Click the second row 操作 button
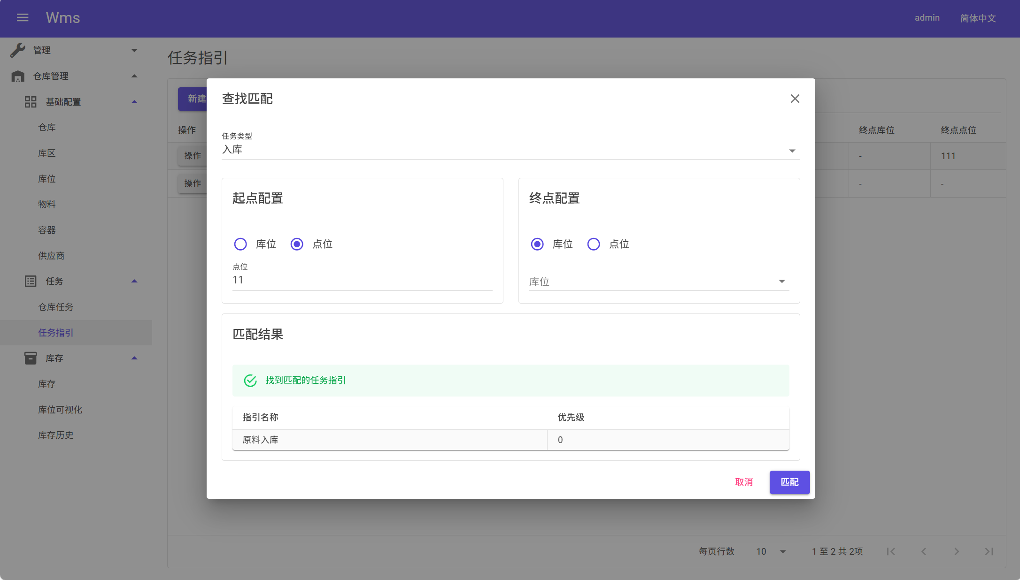Image resolution: width=1020 pixels, height=580 pixels. tap(193, 183)
